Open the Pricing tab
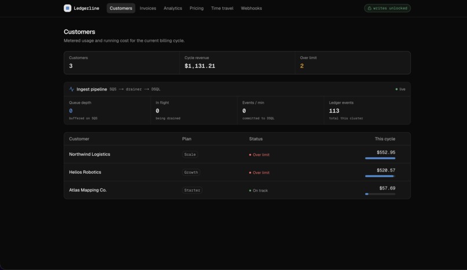Viewport: 467px width, 270px height. [196, 8]
